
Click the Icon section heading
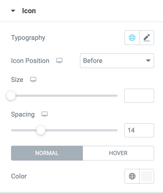[29, 11]
